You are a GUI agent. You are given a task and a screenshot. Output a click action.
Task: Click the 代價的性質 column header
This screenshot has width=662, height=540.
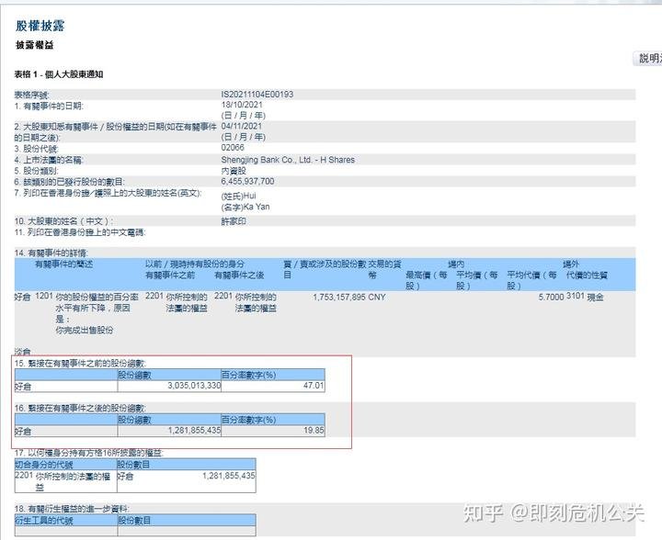click(x=587, y=276)
